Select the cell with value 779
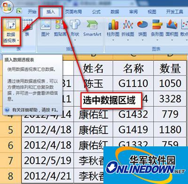The width and height of the screenshot is (188, 184). [x=170, y=114]
